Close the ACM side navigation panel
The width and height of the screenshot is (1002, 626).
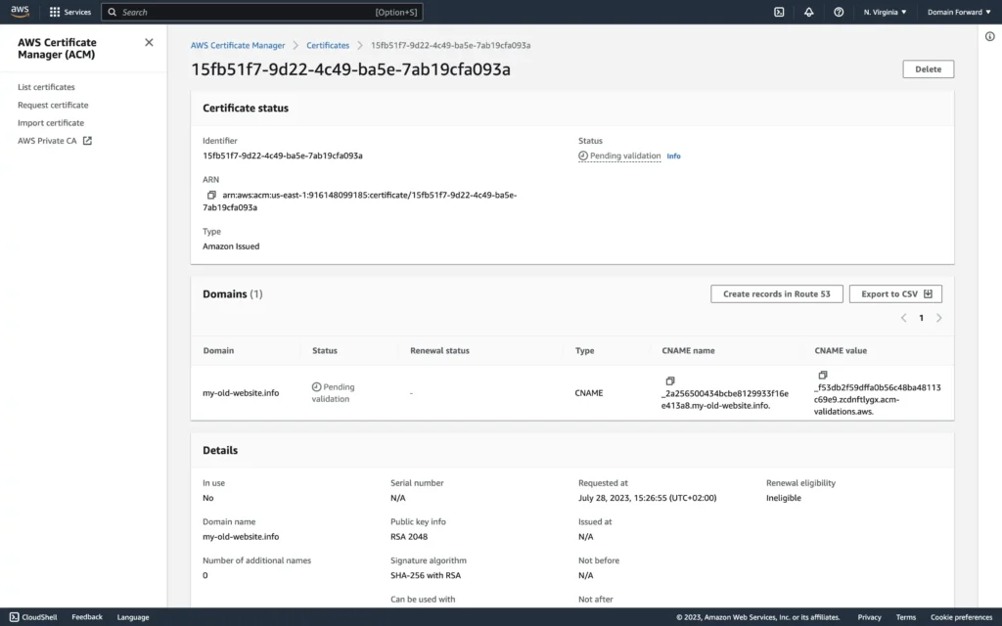149,42
